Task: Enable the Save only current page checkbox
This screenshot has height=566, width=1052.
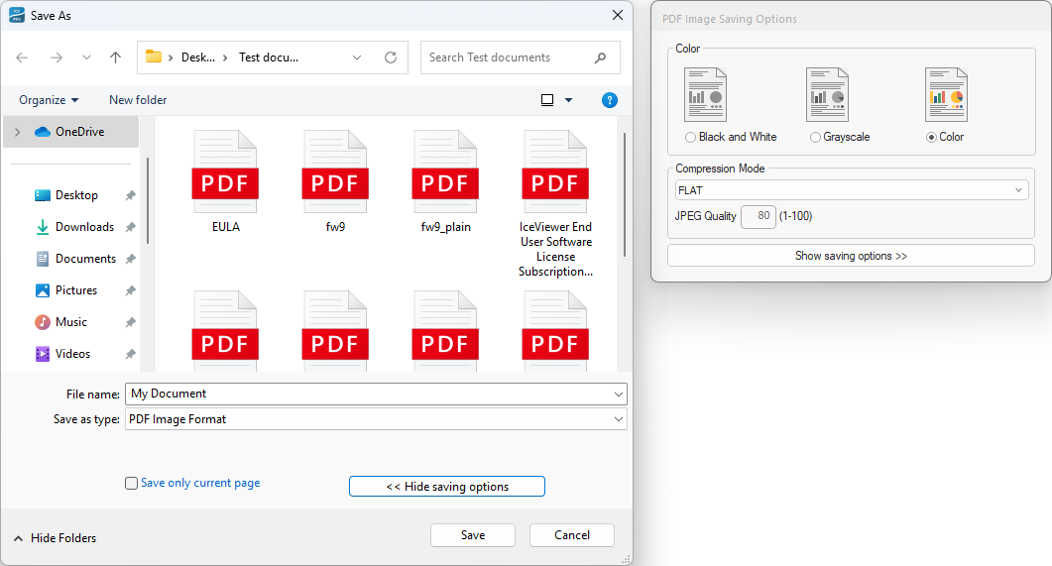Action: 132,483
